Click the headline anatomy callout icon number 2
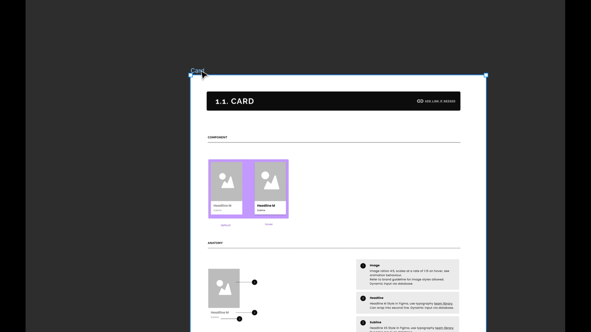591x332 pixels. tap(255, 312)
